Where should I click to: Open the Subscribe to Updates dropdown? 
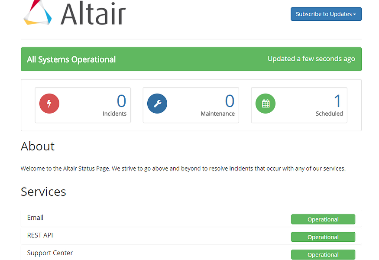pyautogui.click(x=326, y=14)
